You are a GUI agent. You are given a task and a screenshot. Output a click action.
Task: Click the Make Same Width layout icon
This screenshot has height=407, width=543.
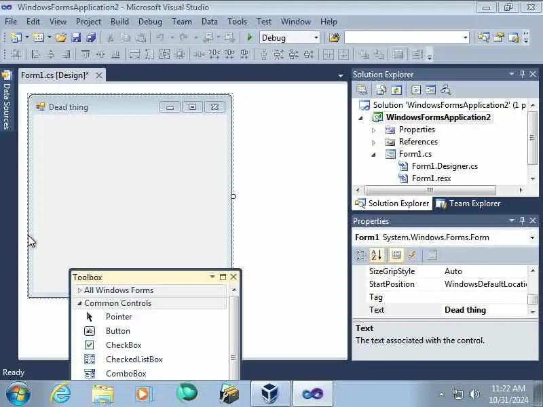pos(134,54)
